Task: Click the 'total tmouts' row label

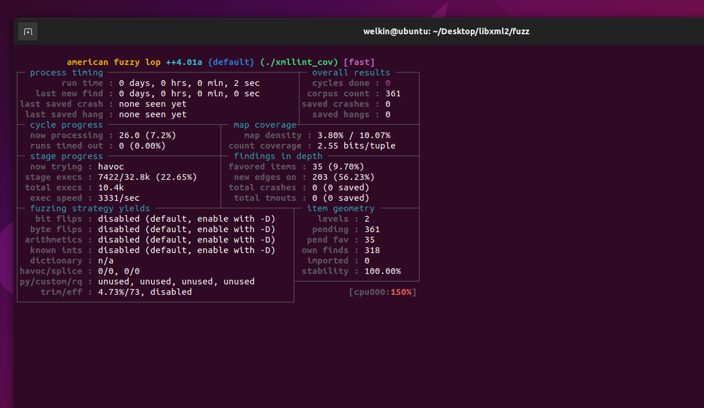Action: (265, 198)
